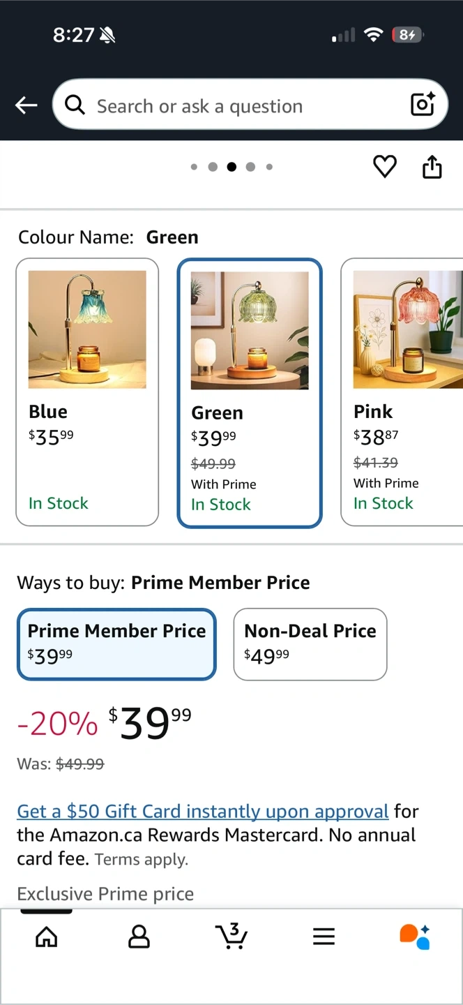Screen dimensions: 463x1005
Task: Tap Terms apply text
Action: (142, 859)
